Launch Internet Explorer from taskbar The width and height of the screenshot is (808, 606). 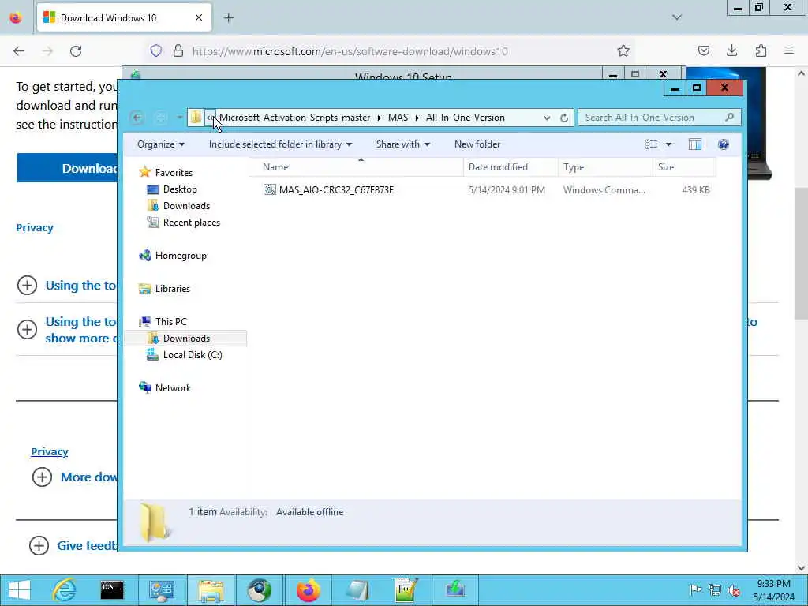tap(64, 590)
